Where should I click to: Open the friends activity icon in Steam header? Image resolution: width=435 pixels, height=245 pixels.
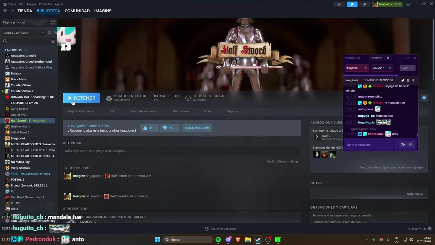(x=339, y=4)
